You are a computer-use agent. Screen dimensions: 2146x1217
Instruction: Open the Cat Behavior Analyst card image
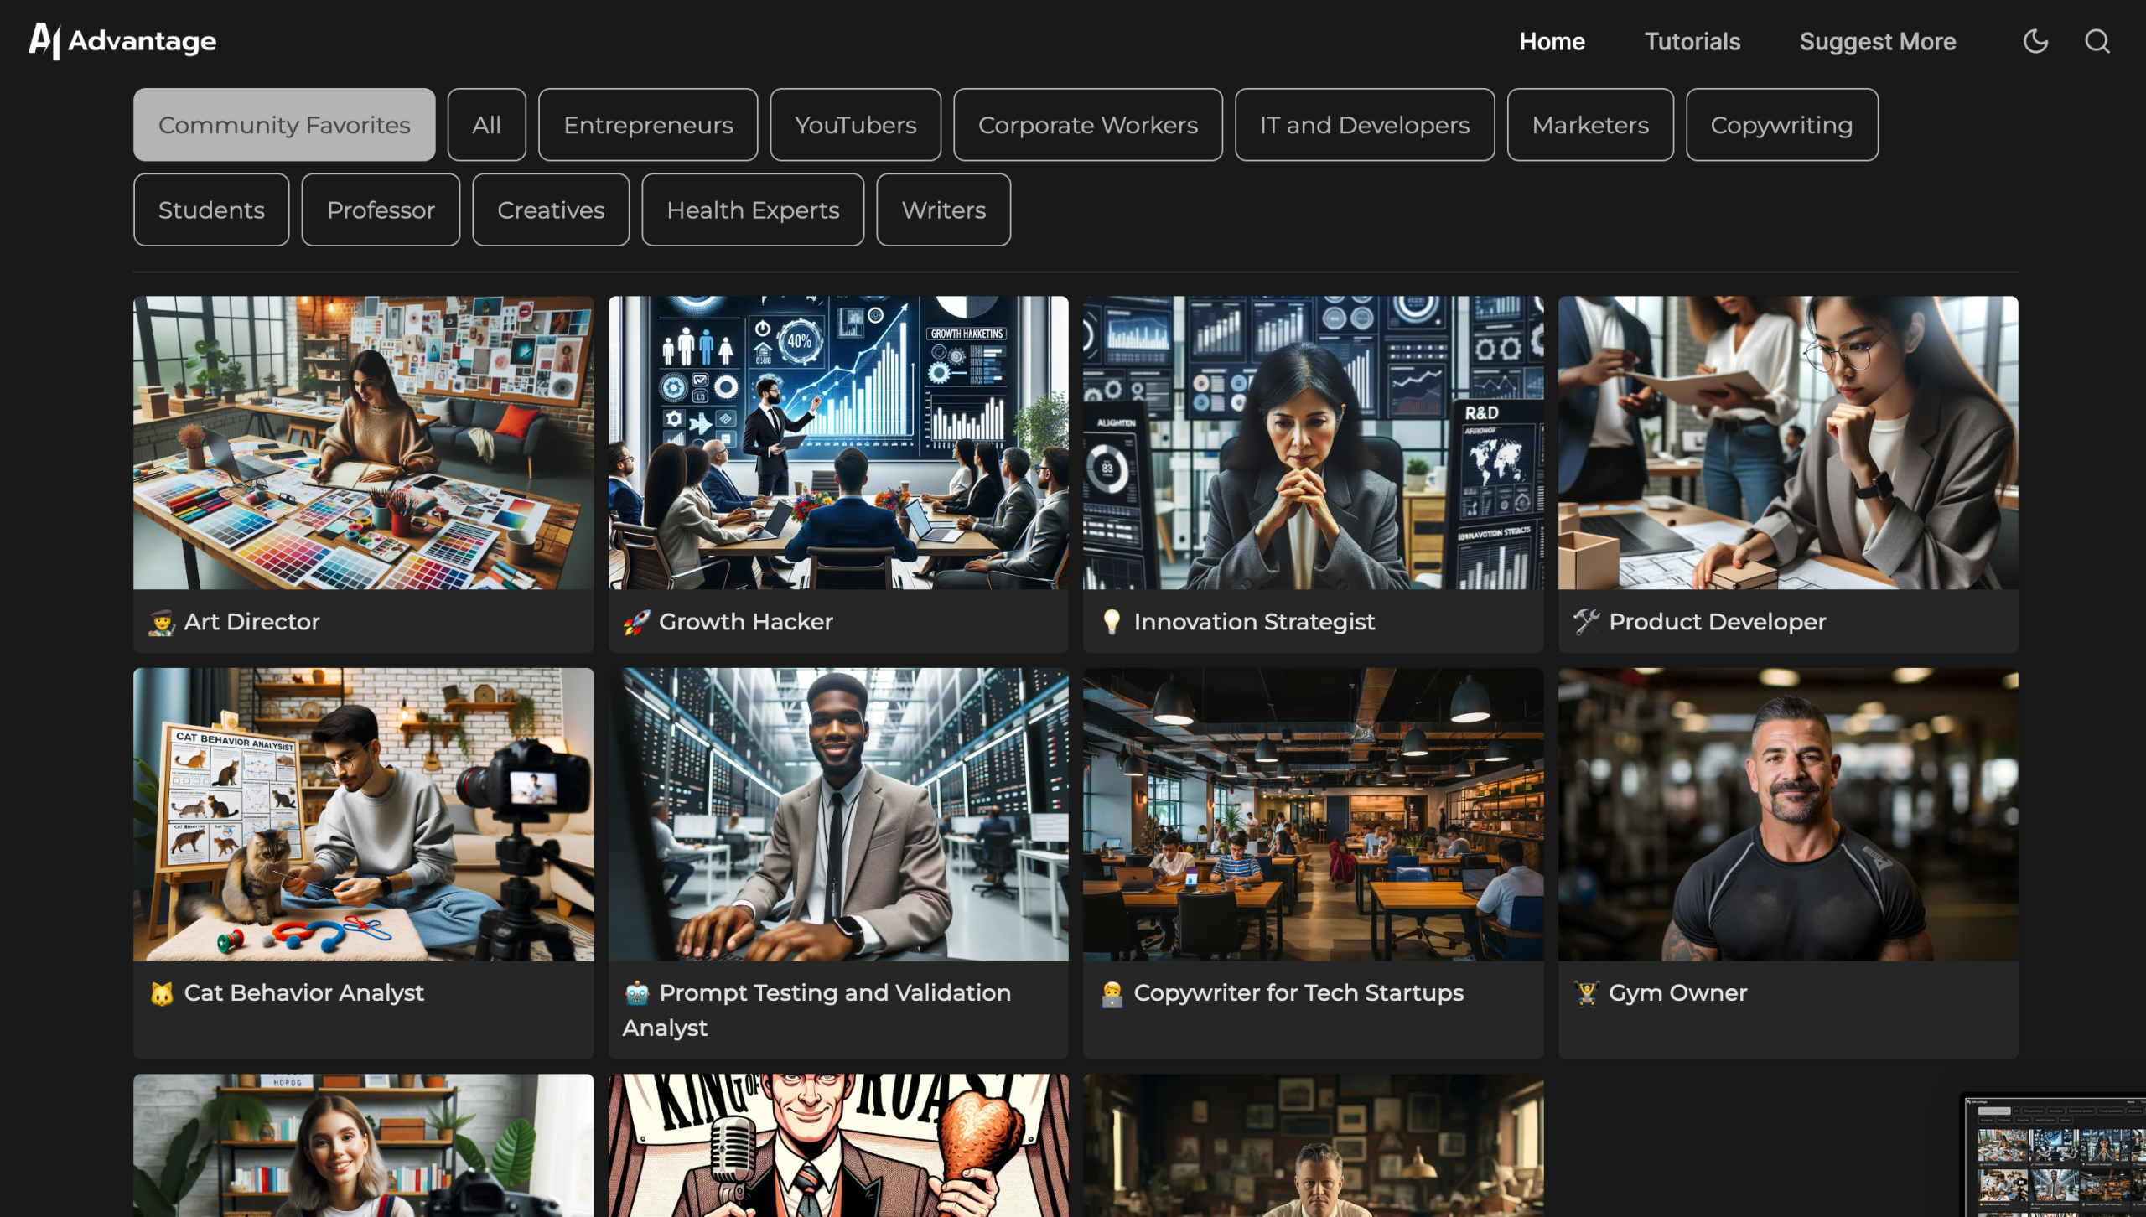click(363, 814)
